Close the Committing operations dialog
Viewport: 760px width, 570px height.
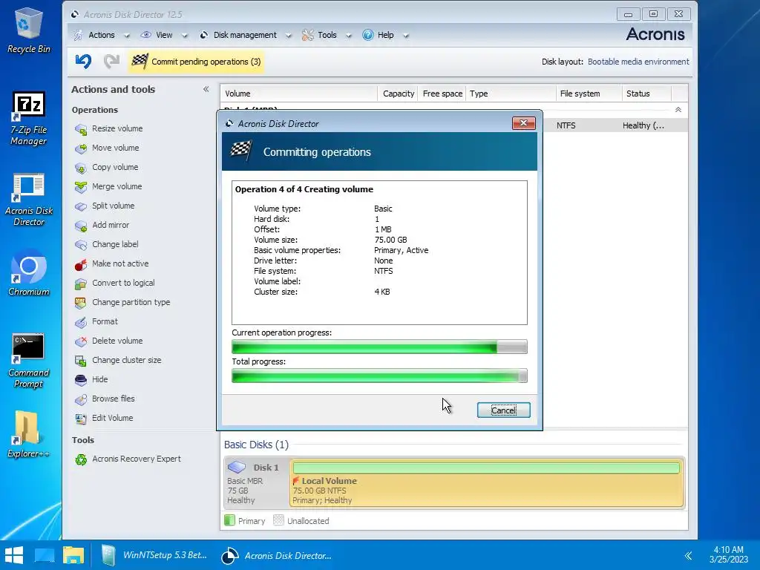[523, 123]
